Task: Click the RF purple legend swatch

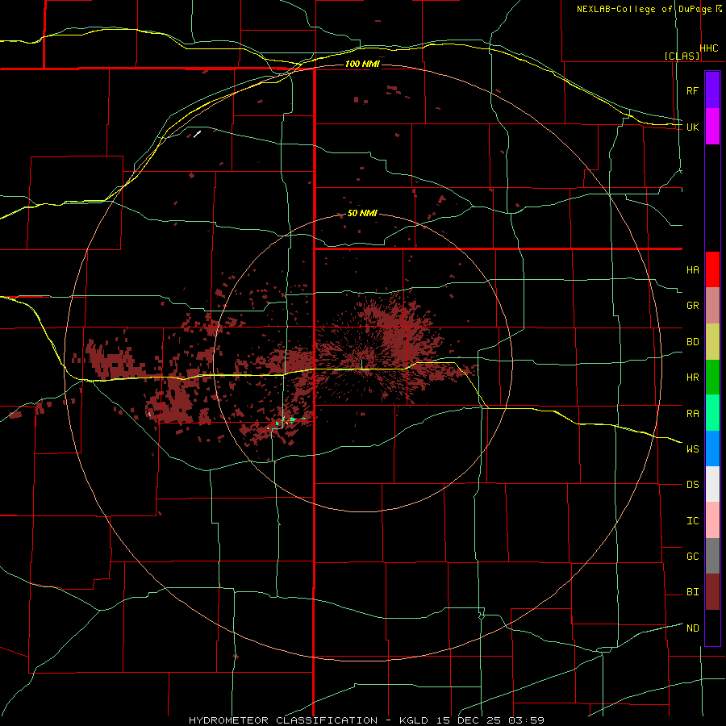Action: coord(712,90)
